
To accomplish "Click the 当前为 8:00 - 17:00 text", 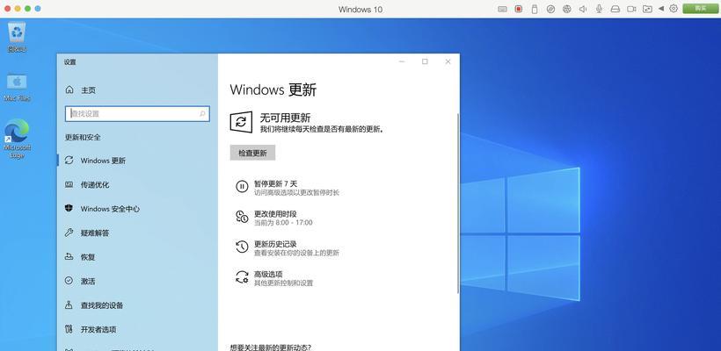I will point(283,223).
